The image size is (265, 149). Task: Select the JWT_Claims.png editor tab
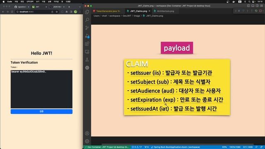point(138,11)
